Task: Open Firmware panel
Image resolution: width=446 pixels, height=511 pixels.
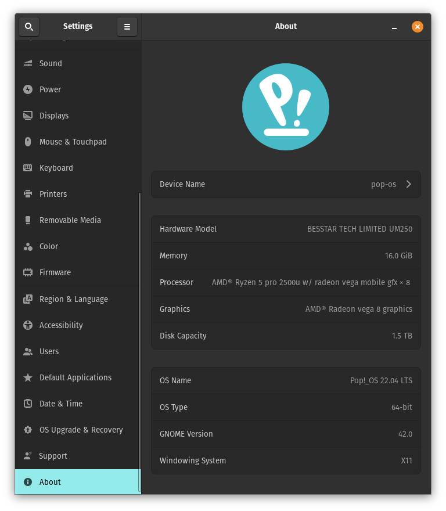Action: pyautogui.click(x=77, y=272)
